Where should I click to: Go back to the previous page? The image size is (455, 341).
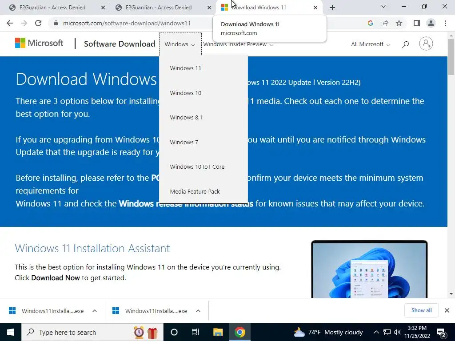pyautogui.click(x=10, y=23)
